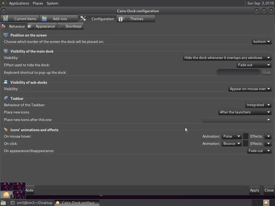Click the Shortkeys tab icon
Image resolution: width=275 pixels, height=206 pixels.
pos(60,26)
